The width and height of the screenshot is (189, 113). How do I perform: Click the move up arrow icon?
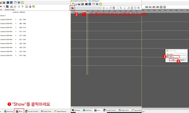click(19, 6)
